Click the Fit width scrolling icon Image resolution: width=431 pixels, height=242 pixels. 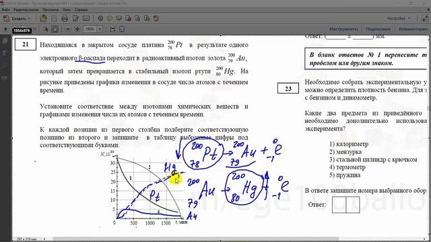112,29
